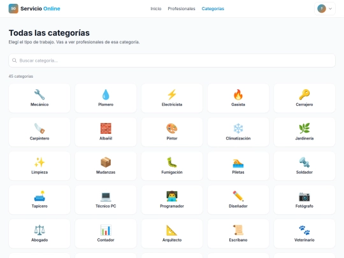This screenshot has height=258, width=344.
Task: Focus the Buscar categoría search field
Action: click(x=172, y=61)
